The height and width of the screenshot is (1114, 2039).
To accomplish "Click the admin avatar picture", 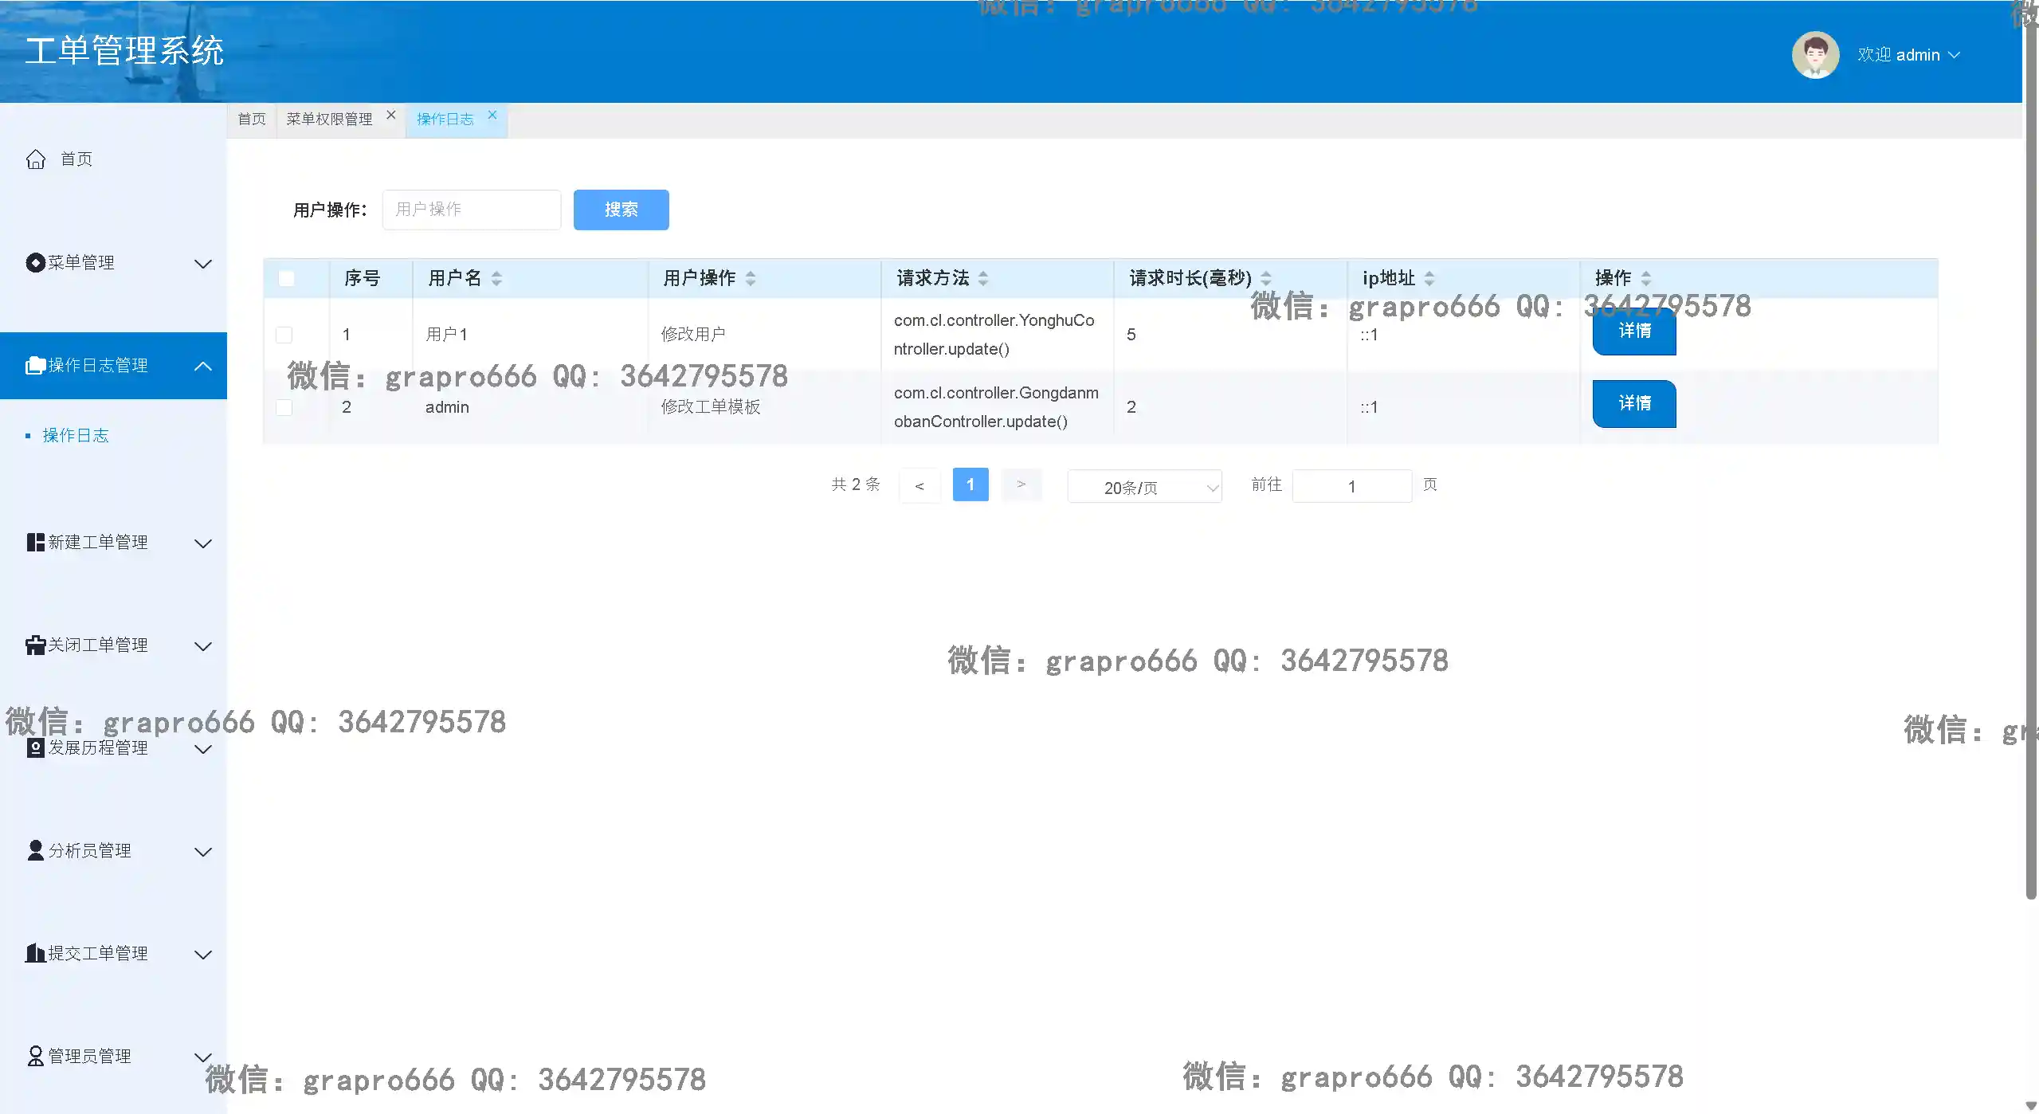I will [x=1815, y=54].
